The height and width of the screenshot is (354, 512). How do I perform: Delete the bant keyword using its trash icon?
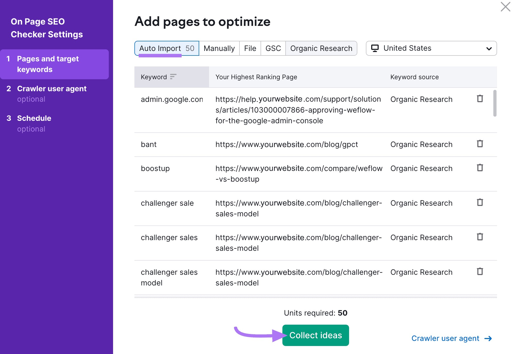480,144
